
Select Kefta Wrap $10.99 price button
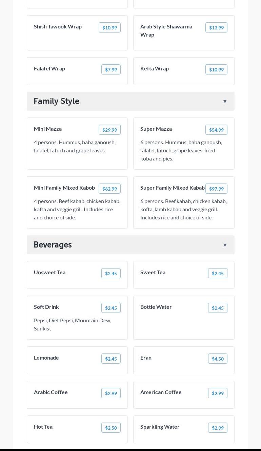[216, 70]
